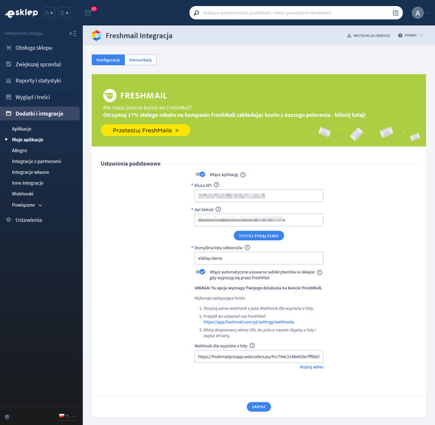The width and height of the screenshot is (435, 425).
Task: Open the Pomoc dropdown
Action: click(x=411, y=35)
